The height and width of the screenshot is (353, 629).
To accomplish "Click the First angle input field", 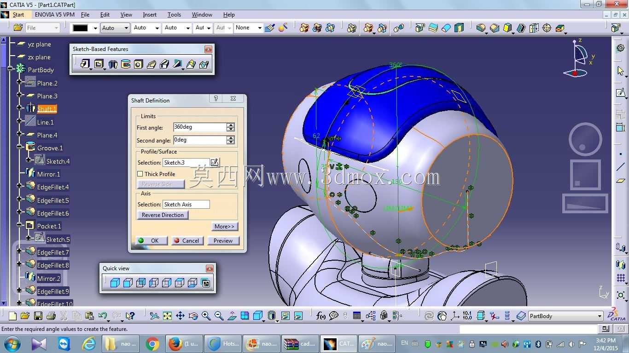I will tap(200, 127).
